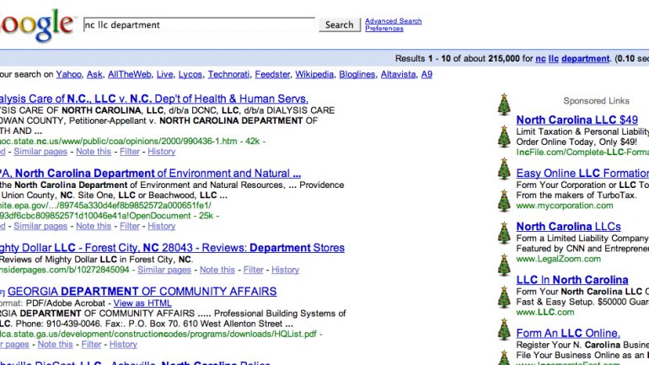Image resolution: width=649 pixels, height=365 pixels.
Task: Open Georgia Department of Community Affairs result
Action: point(142,292)
